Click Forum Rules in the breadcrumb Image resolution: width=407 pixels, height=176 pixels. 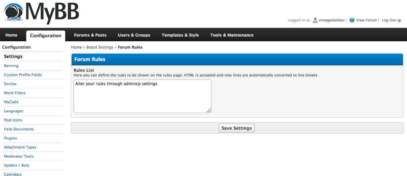coord(130,47)
